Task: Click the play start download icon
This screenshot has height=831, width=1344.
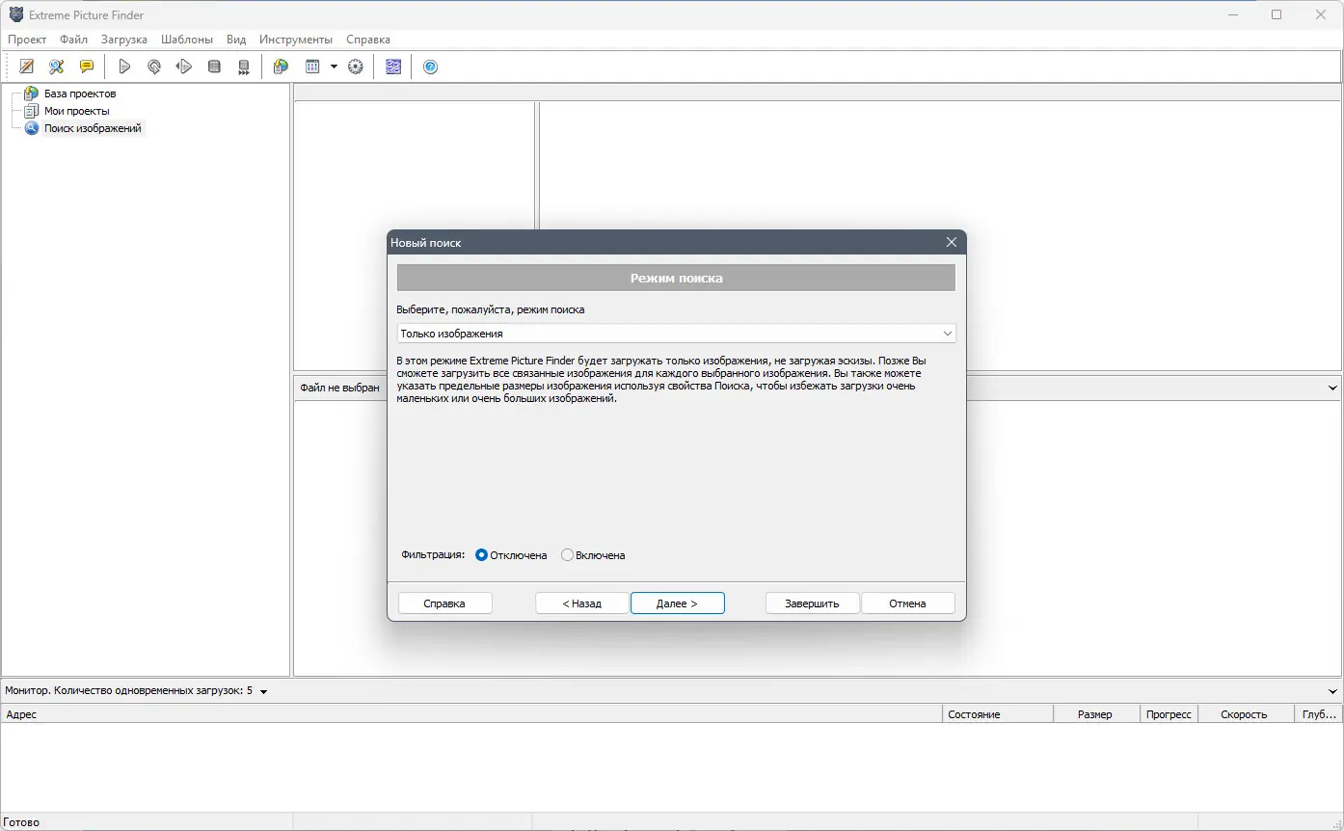Action: [124, 67]
